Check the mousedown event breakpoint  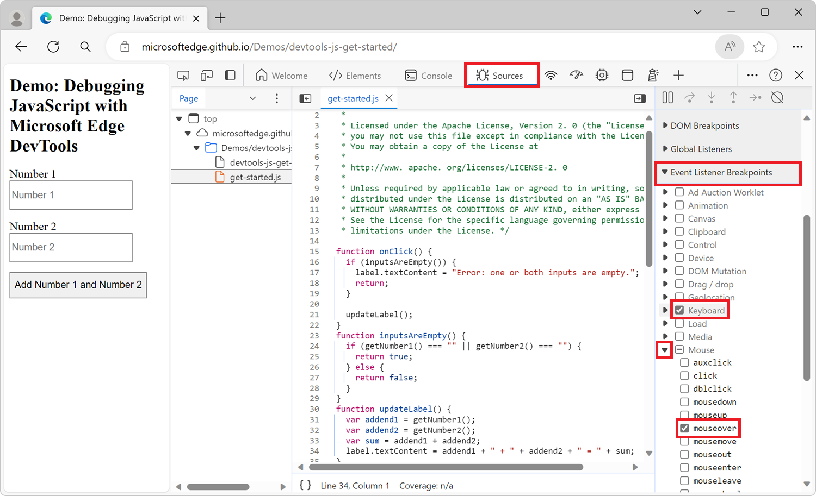(685, 402)
